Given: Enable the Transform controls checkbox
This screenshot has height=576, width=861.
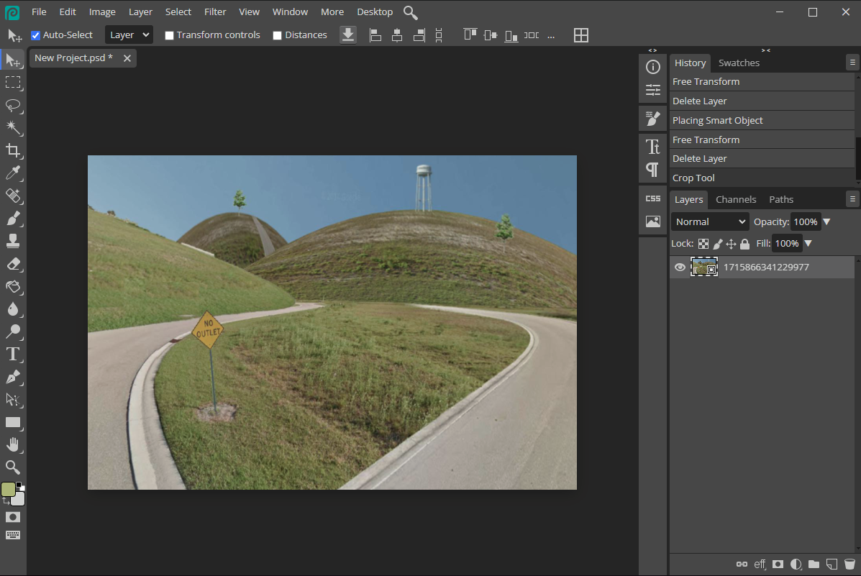Looking at the screenshot, I should pos(170,35).
